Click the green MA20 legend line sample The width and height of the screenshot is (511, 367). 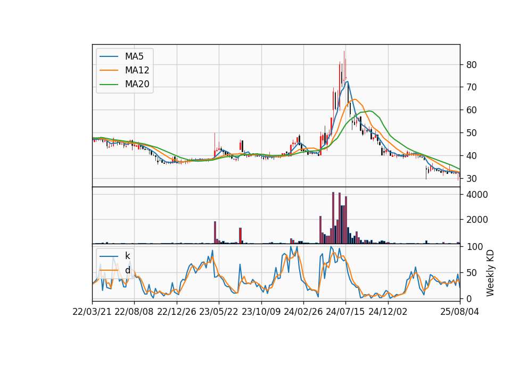(109, 85)
